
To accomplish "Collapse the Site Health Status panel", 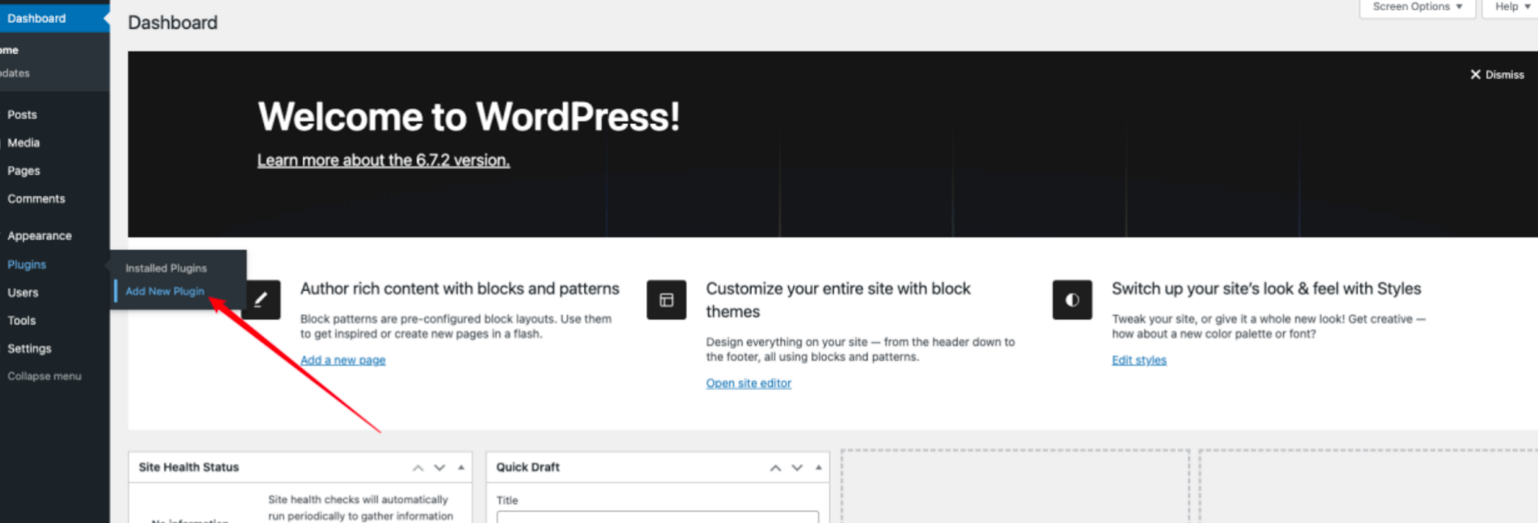I will tap(461, 468).
